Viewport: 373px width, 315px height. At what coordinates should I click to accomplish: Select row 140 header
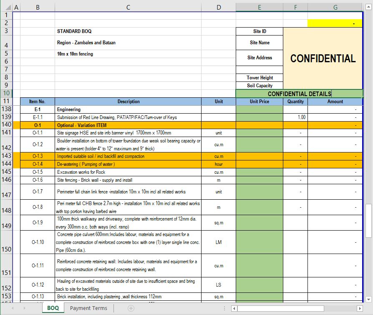click(6, 124)
